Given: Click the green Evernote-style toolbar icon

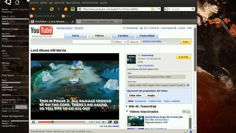Looking at the screenshot, I should click(x=73, y=9).
